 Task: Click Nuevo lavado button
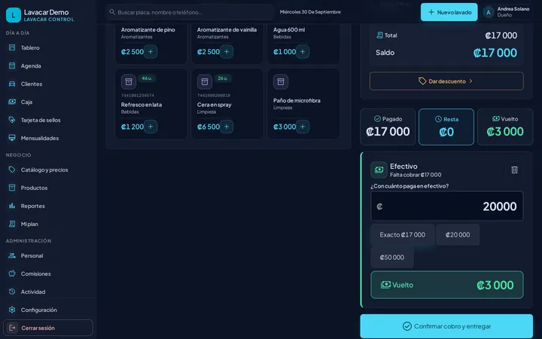click(449, 12)
